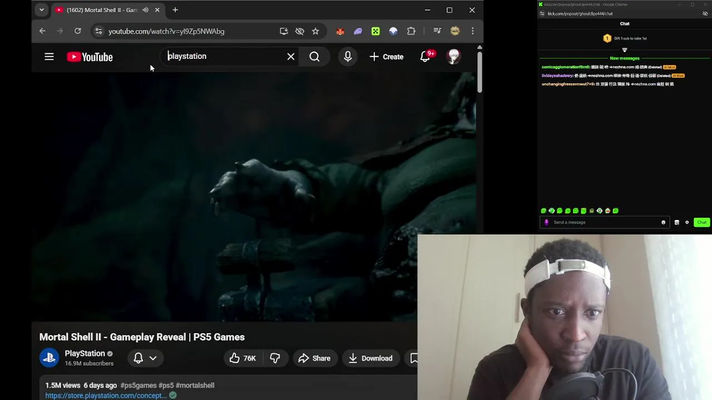The width and height of the screenshot is (712, 400).
Task: Install app icon in the address bar
Action: point(284,31)
